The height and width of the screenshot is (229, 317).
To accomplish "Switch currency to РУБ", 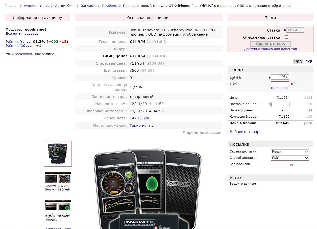I will point(309,62).
